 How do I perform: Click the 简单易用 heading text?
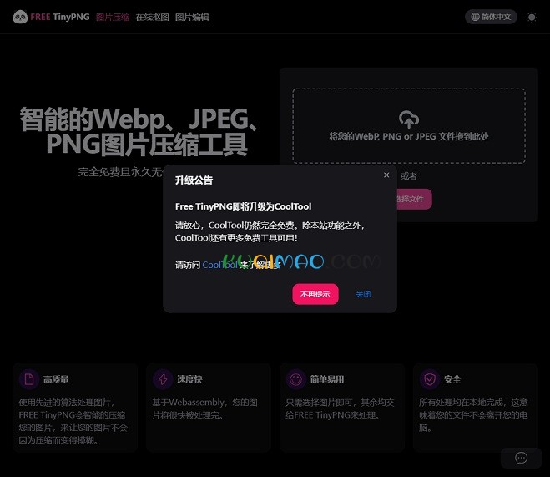tap(327, 379)
